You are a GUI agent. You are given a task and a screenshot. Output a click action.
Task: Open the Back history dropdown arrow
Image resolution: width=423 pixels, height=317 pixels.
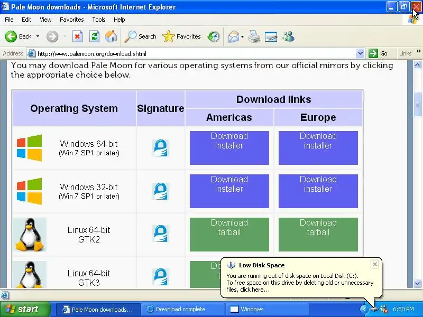click(38, 36)
